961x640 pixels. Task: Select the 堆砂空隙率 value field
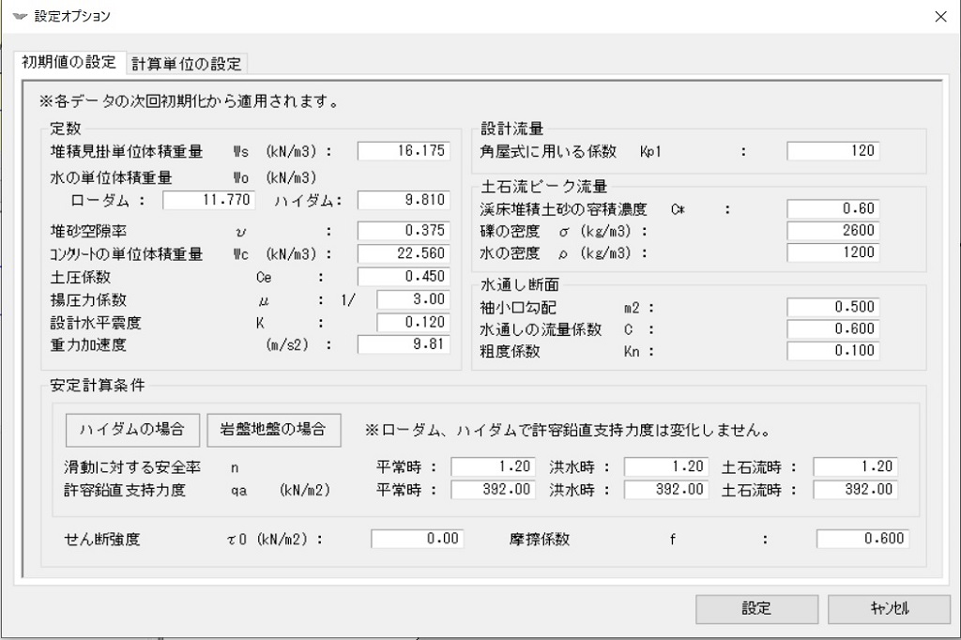click(x=404, y=231)
